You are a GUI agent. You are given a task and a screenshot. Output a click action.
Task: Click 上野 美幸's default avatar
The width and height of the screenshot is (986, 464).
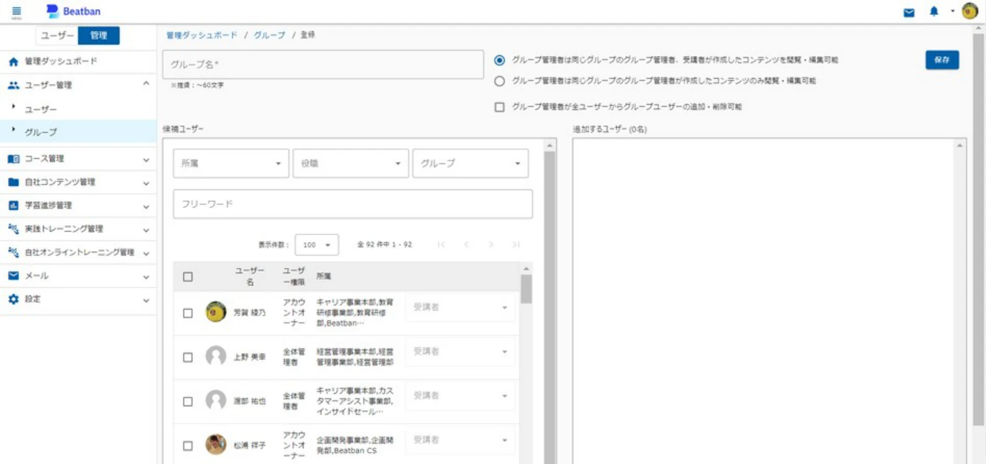point(216,356)
